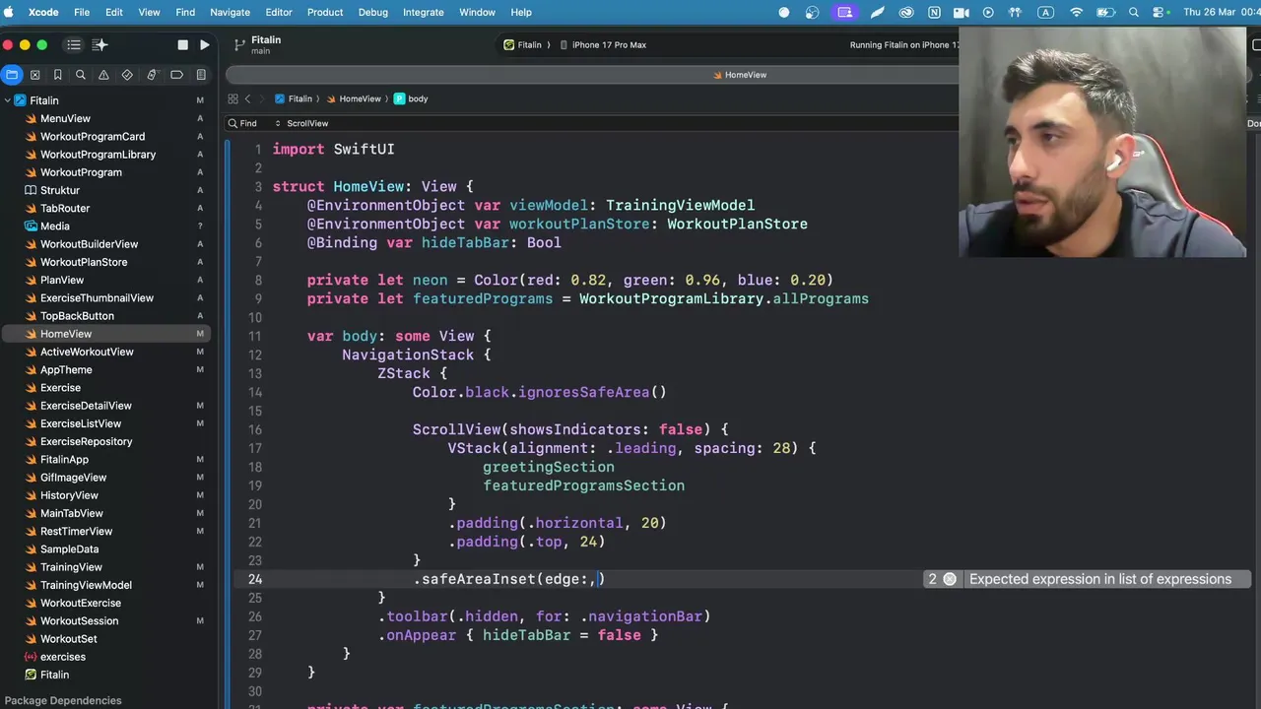Open the AirPods menu bar icon
This screenshot has height=709, width=1261.
pos(1017,12)
